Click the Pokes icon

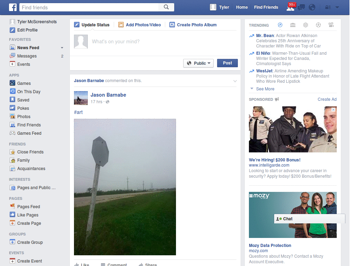click(x=12, y=108)
